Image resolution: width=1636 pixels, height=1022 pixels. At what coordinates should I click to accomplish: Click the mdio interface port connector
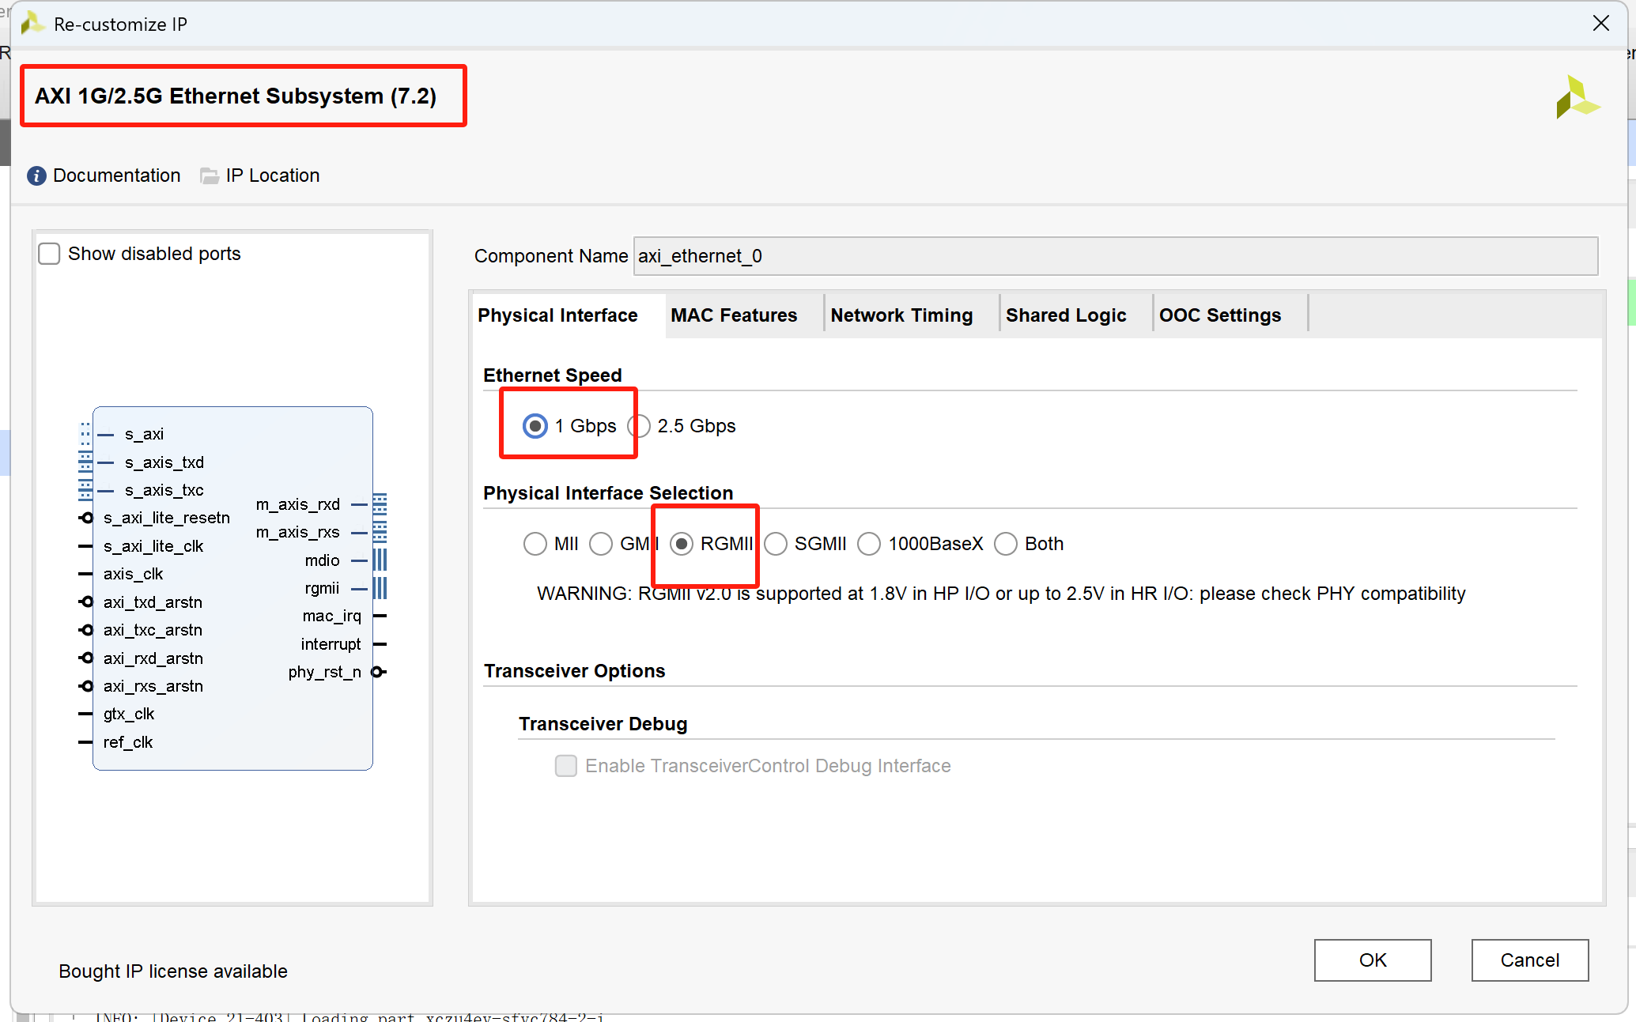pos(380,560)
